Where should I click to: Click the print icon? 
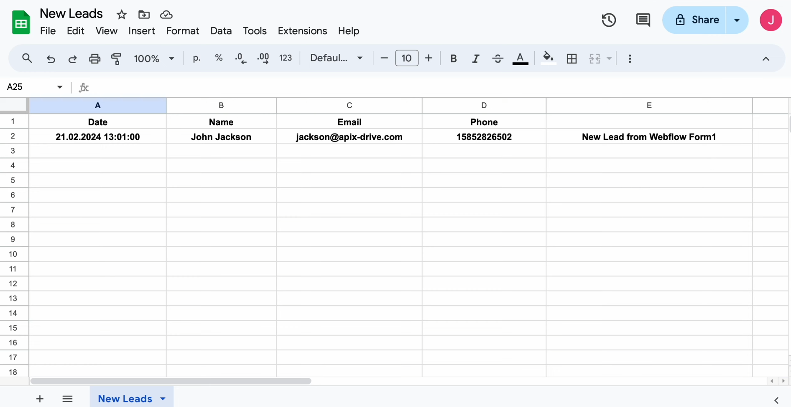(x=94, y=58)
